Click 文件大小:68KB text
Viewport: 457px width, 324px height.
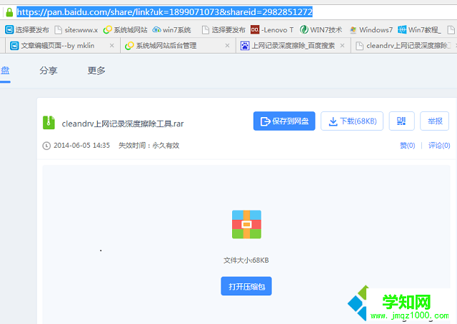(246, 260)
